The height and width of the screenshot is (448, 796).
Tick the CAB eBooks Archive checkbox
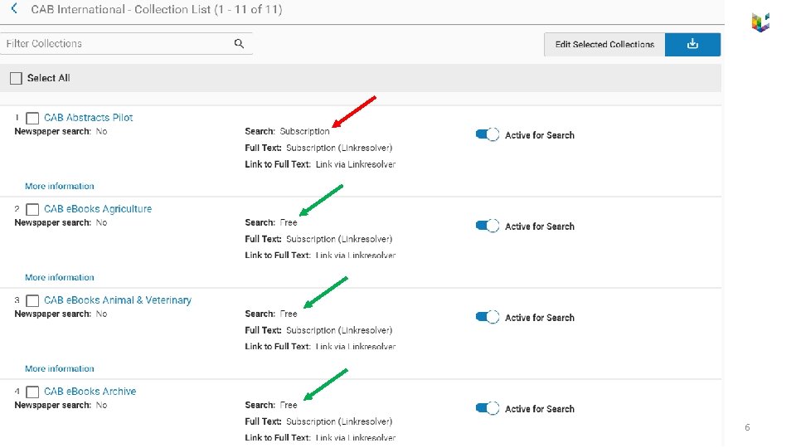pos(32,392)
